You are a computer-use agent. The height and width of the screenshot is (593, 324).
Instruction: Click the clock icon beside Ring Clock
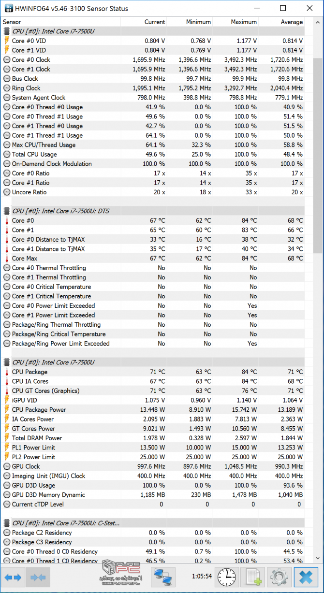click(7, 88)
